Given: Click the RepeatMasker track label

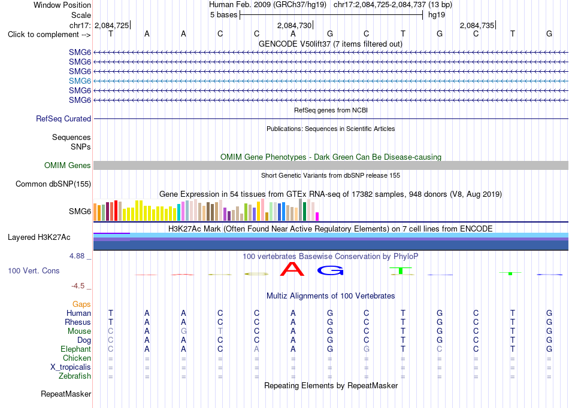Looking at the screenshot, I should coord(66,394).
